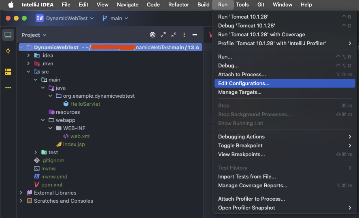Open the Commit tool window icon
This screenshot has height=218, width=359.
(x=8, y=51)
